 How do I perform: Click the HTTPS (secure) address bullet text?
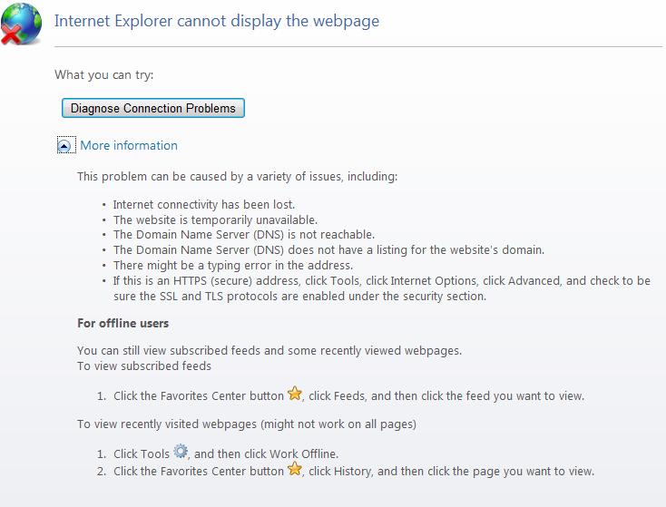click(382, 288)
